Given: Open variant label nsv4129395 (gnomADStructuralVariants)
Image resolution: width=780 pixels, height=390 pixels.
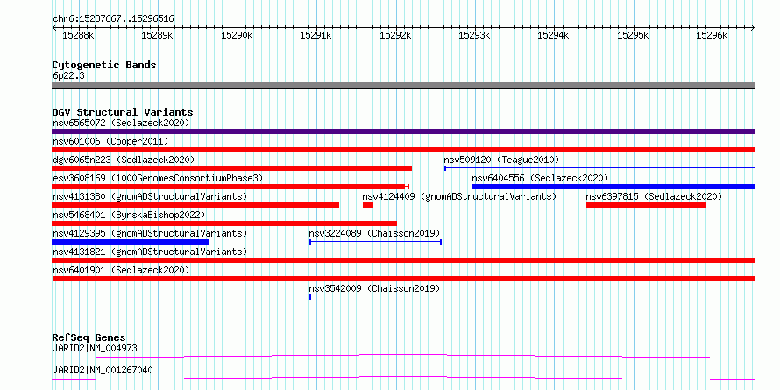Looking at the screenshot, I should coord(150,233).
